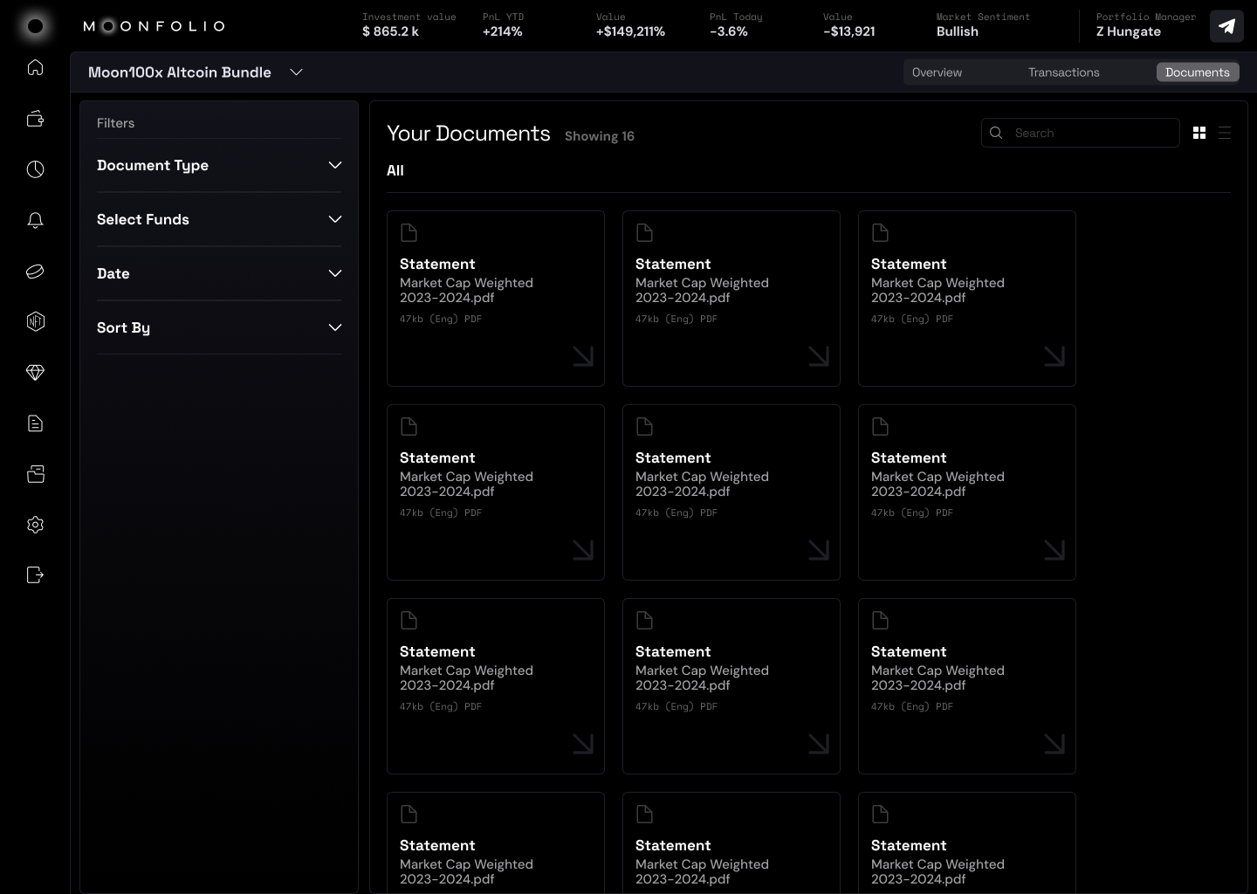Screen dimensions: 1257x894
Task: Open Moon100x Altcoin Bundle dropdown chevron
Action: (x=296, y=72)
